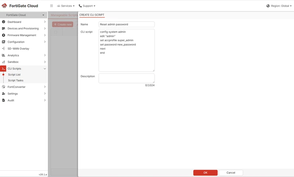Expand the Audit chevron
294x177 pixels.
pos(45,100)
